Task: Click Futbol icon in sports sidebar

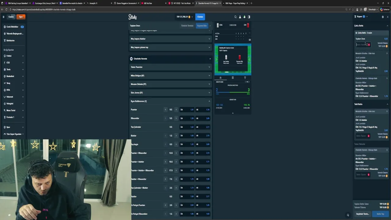Action: click(5, 56)
